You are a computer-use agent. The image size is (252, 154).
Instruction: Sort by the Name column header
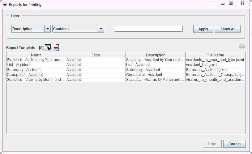pyautogui.click(x=36, y=55)
